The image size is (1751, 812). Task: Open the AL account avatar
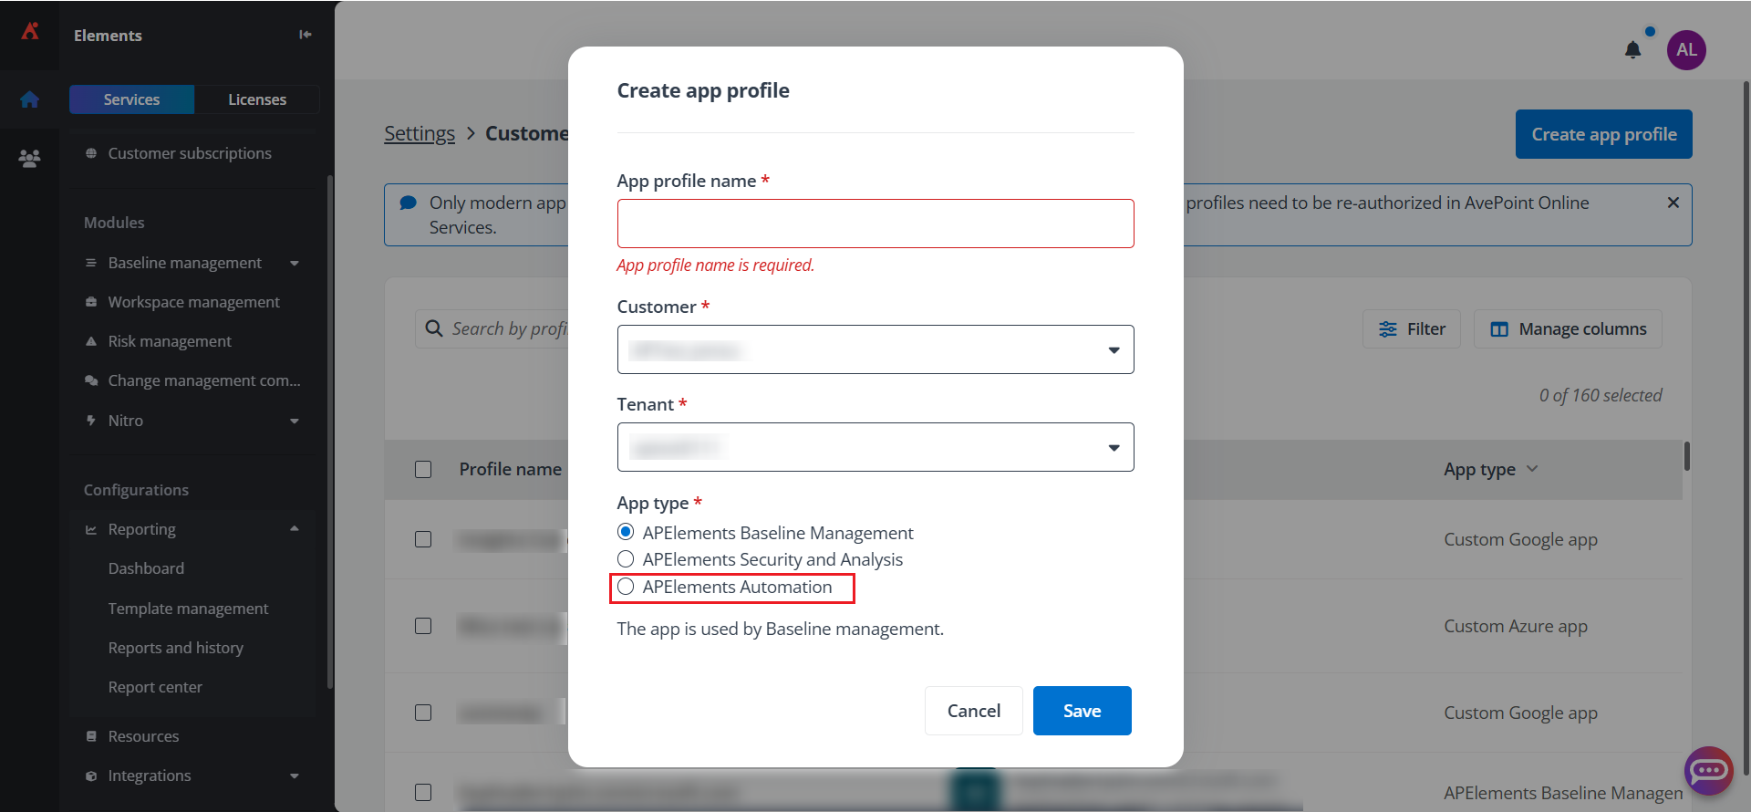point(1686,50)
